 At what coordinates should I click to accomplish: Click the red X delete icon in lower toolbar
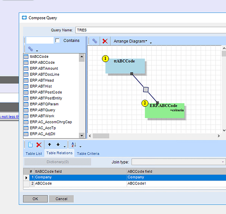click(39, 145)
